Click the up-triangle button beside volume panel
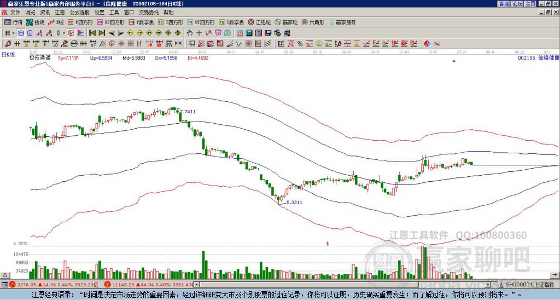Viewport: 560px width, 300px height. [5, 275]
